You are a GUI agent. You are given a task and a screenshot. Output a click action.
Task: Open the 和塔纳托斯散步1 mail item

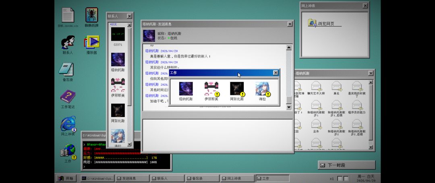coord(316,108)
